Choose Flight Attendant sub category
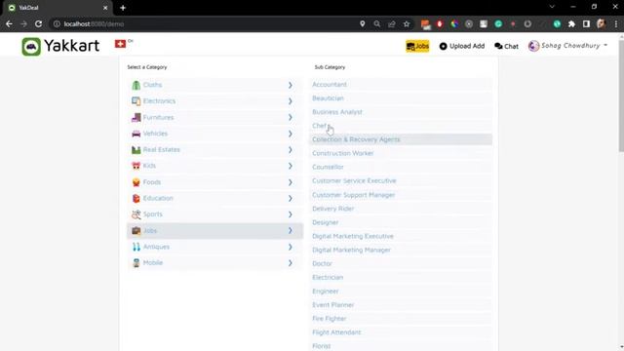 click(x=401, y=332)
